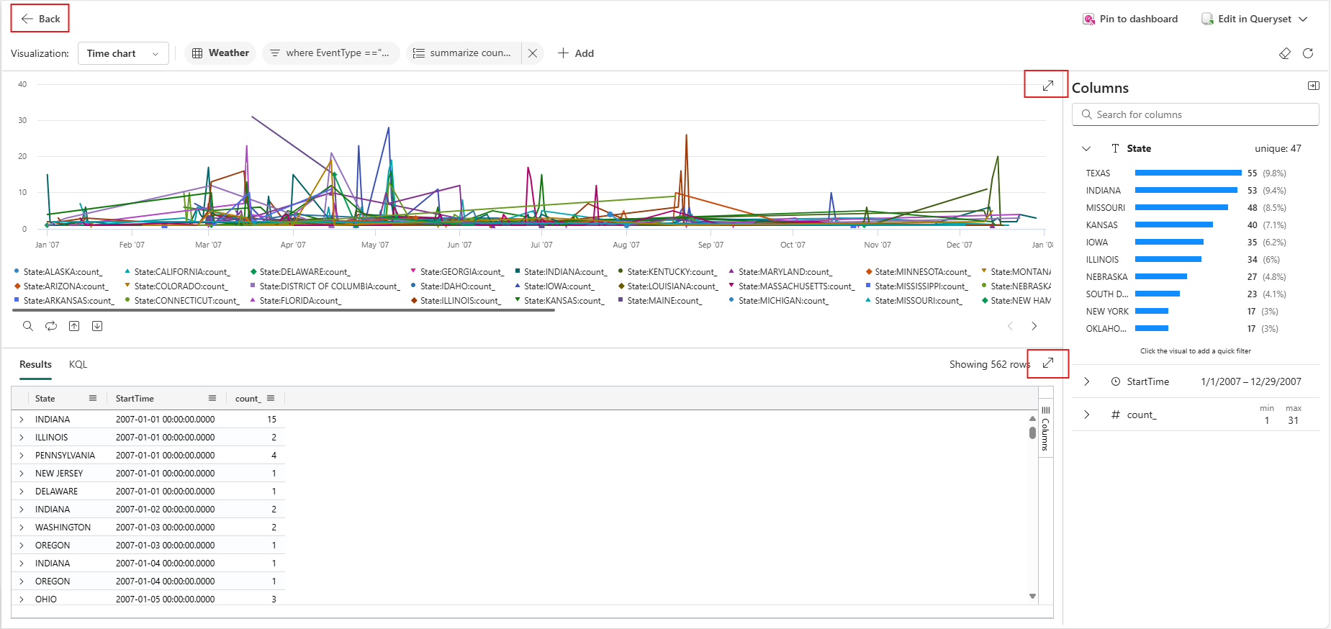Screen dimensions: 1331x629
Task: Click the results table scroll down arrow
Action: point(1032,596)
